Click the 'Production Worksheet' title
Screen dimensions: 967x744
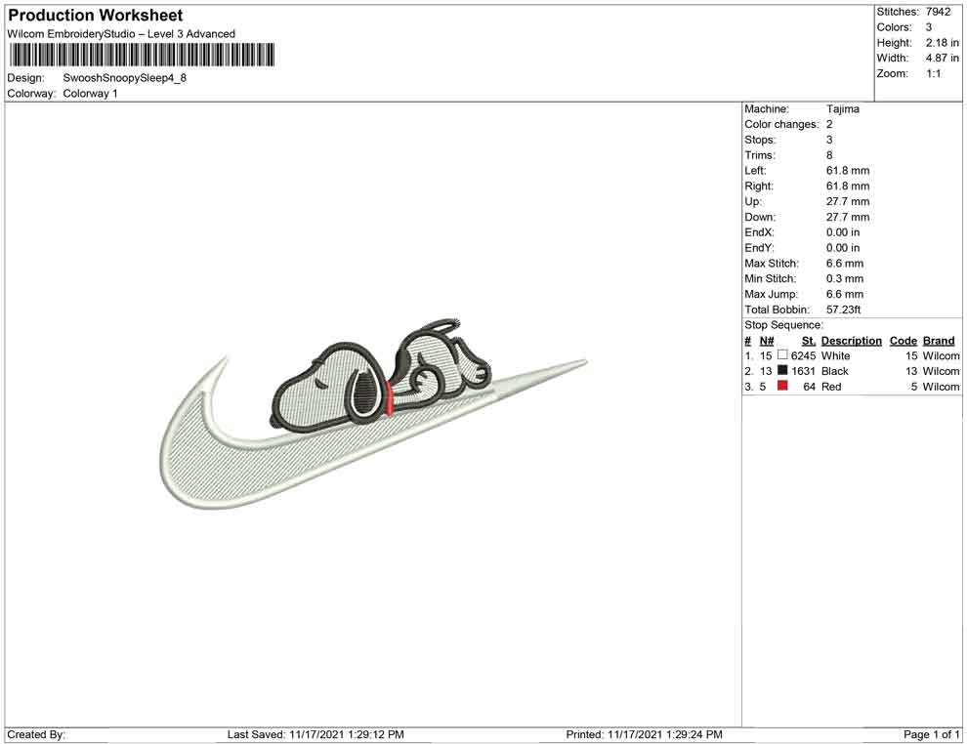[96, 16]
